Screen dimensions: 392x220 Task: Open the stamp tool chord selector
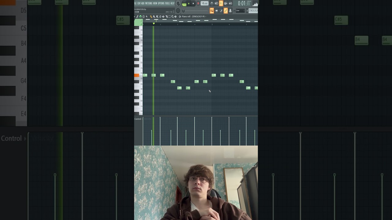[144, 16]
